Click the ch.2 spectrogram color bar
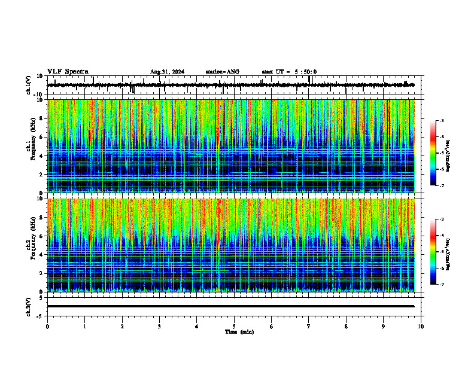The image size is (474, 366). 433,252
